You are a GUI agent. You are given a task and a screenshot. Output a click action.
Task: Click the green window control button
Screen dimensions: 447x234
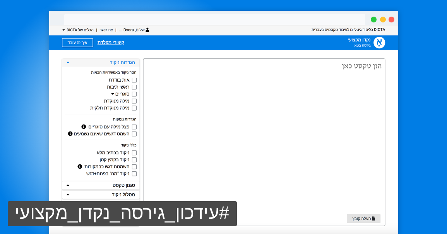pos(373,19)
